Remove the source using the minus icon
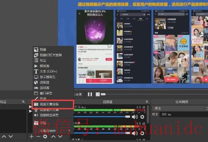This screenshot has width=208, height=142. pos(38,136)
